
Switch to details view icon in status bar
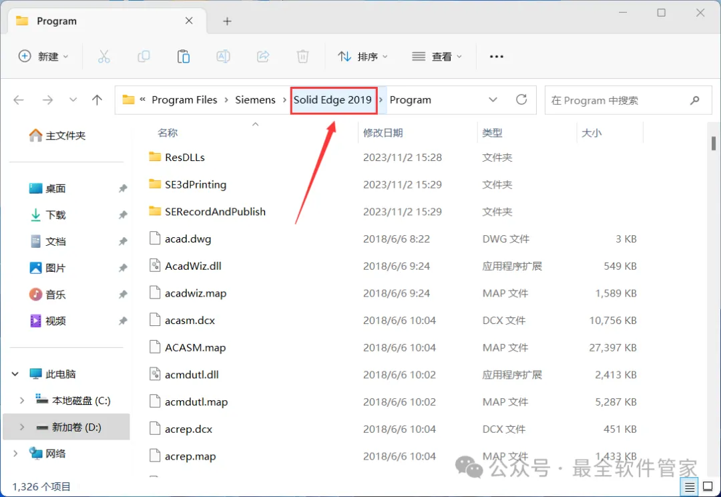689,486
